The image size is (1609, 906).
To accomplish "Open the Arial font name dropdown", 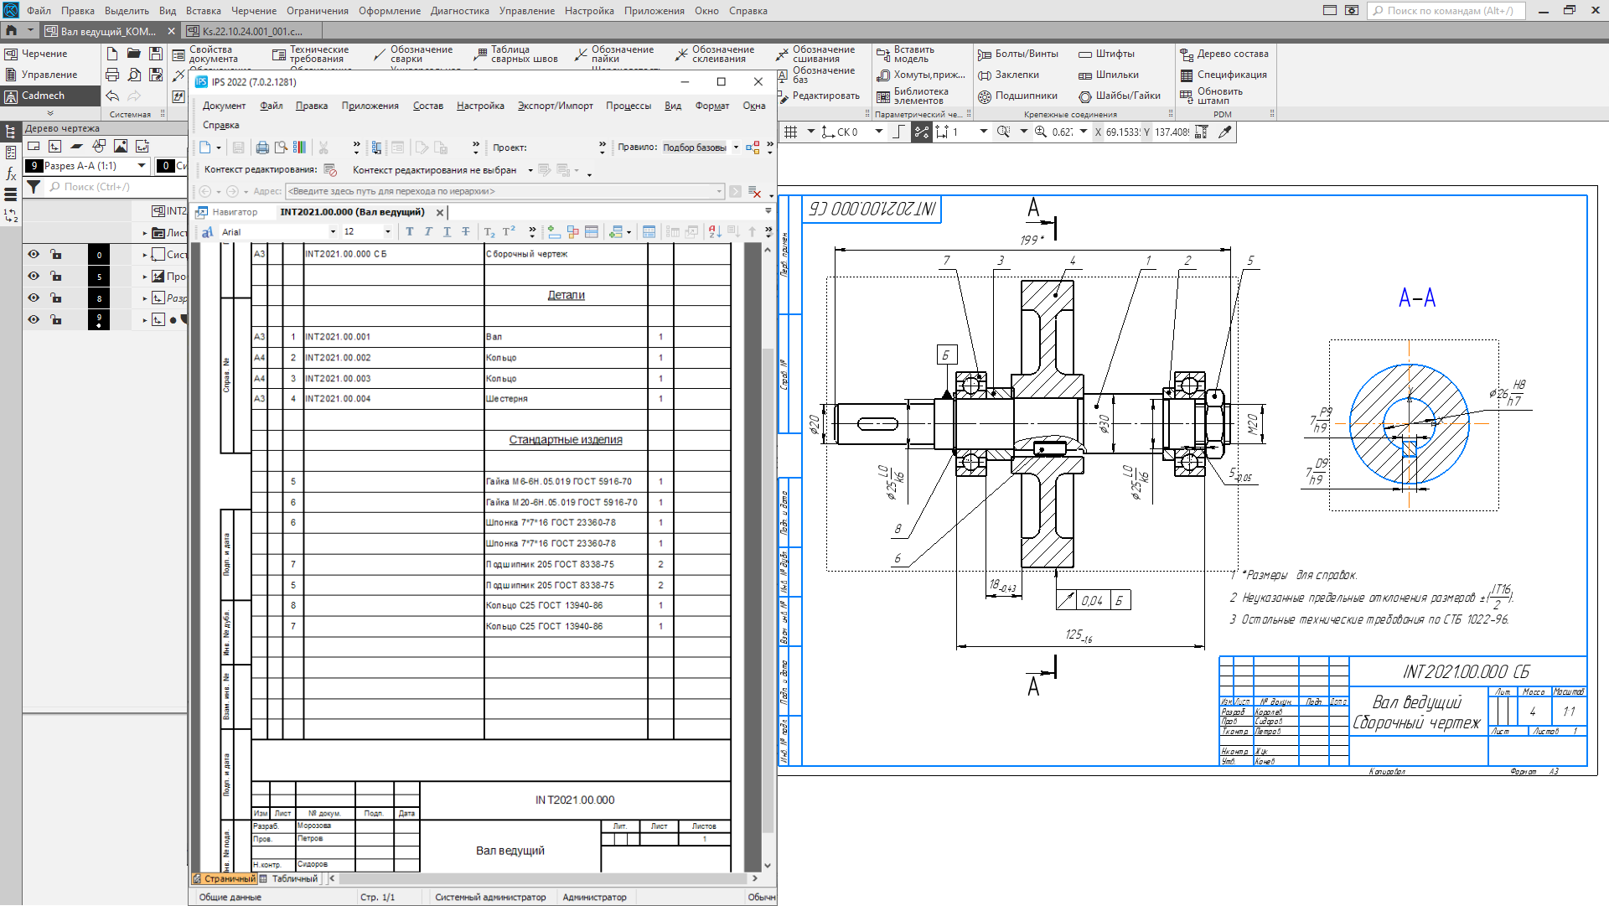I will [x=333, y=232].
